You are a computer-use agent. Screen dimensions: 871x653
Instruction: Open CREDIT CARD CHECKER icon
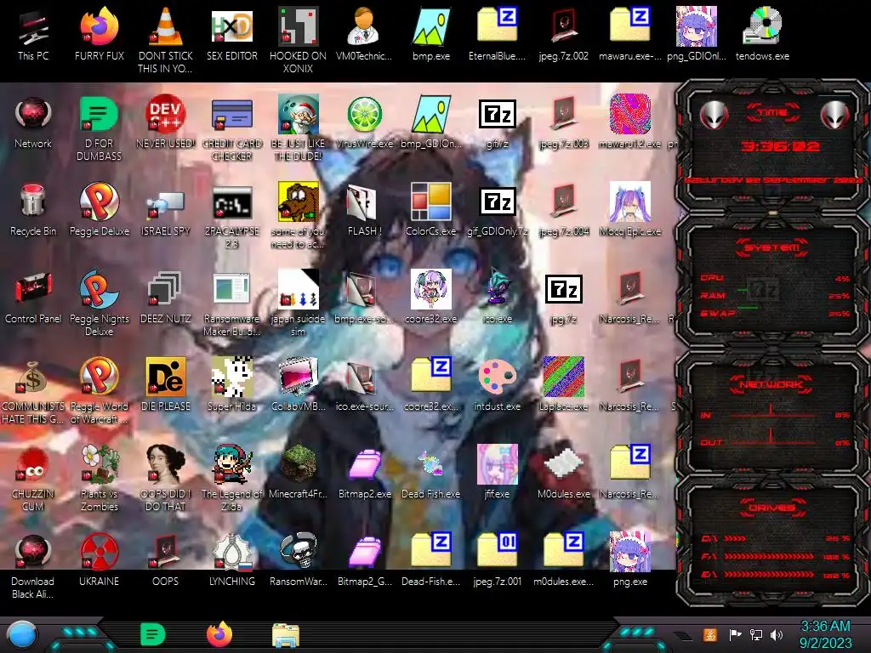coord(231,129)
